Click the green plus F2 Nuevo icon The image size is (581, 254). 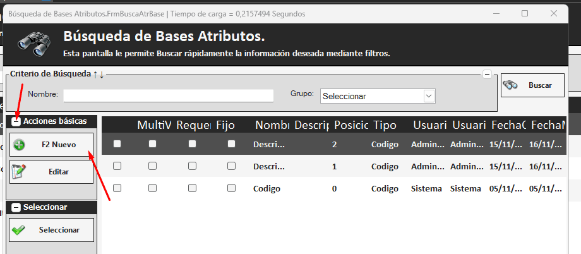20,145
